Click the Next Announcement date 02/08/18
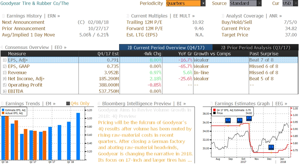Image resolution: width=299 pixels, height=164 pixels. (98, 22)
